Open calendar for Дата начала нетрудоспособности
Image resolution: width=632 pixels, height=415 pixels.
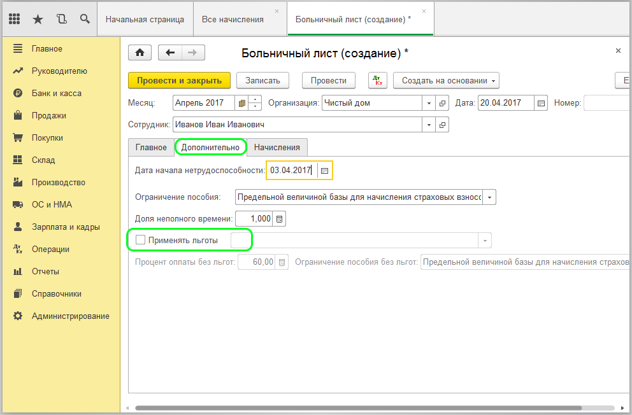(324, 171)
